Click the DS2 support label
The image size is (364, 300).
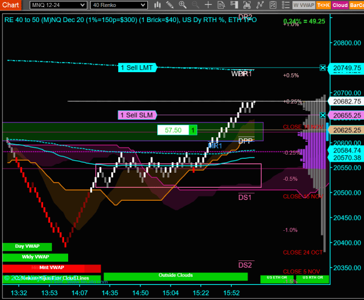tap(245, 265)
